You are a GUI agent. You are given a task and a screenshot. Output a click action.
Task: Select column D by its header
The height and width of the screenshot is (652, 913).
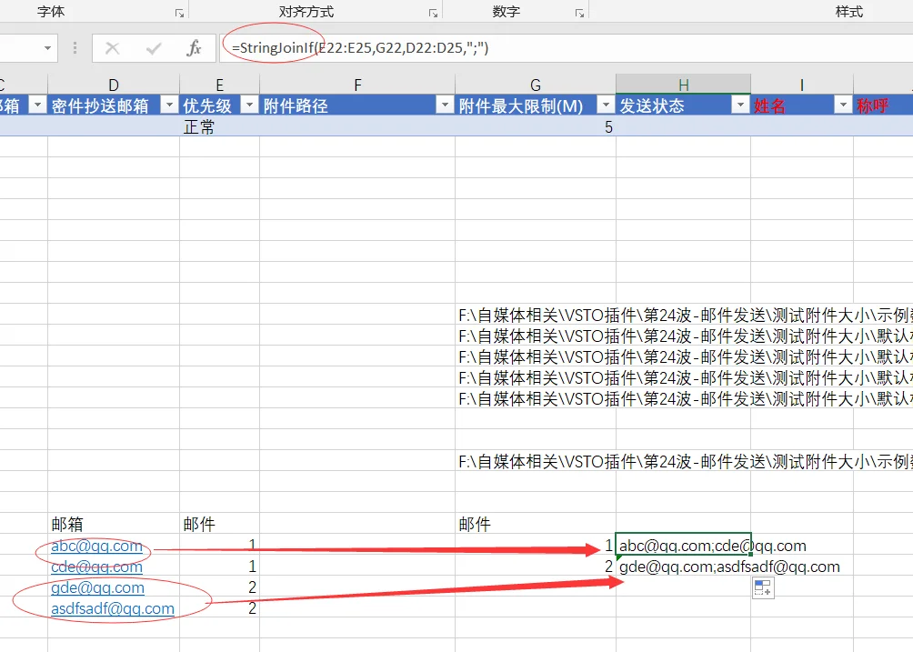(114, 85)
